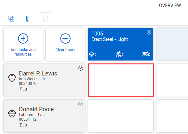Remove Donald Poole using X icon
188x134 pixels.
81,104
